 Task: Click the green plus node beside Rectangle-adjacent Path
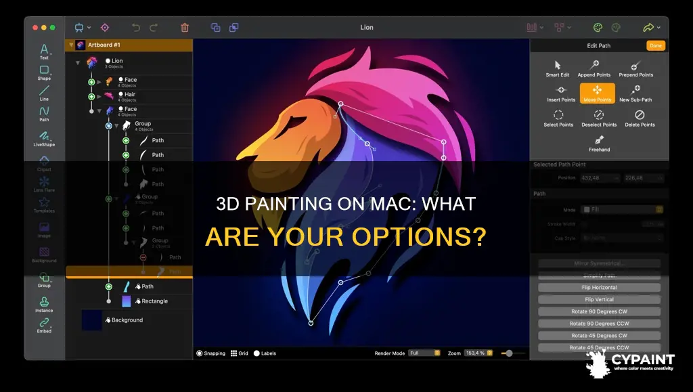click(109, 287)
